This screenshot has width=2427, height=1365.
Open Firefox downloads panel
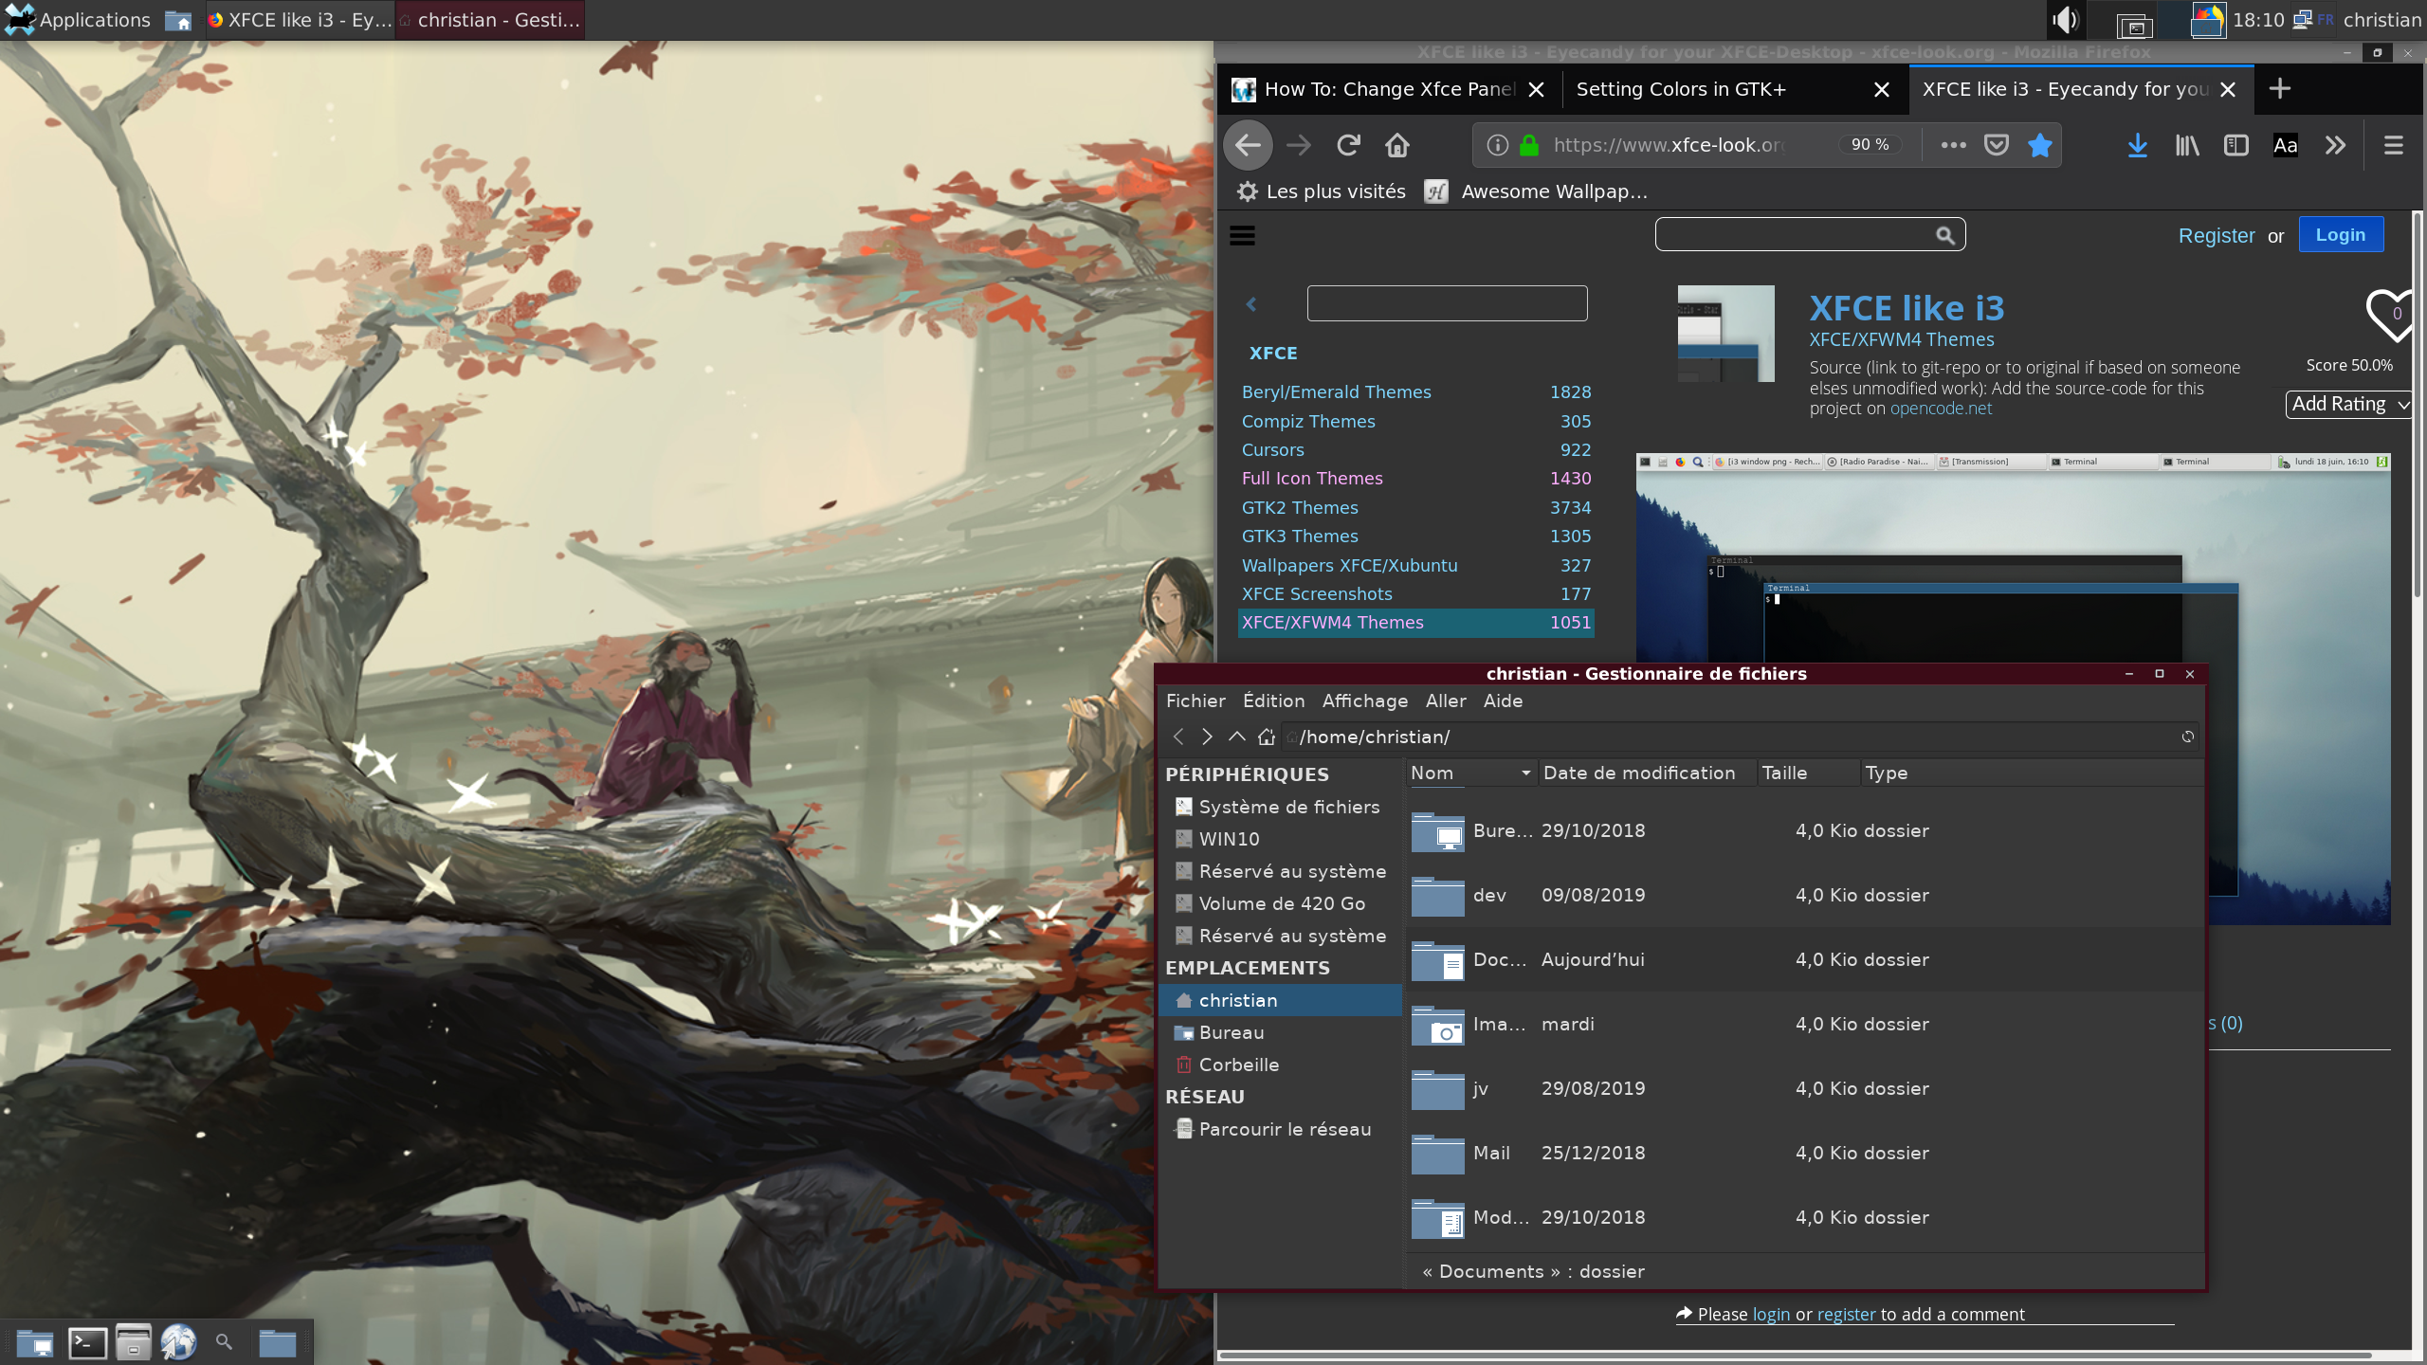tap(2138, 145)
